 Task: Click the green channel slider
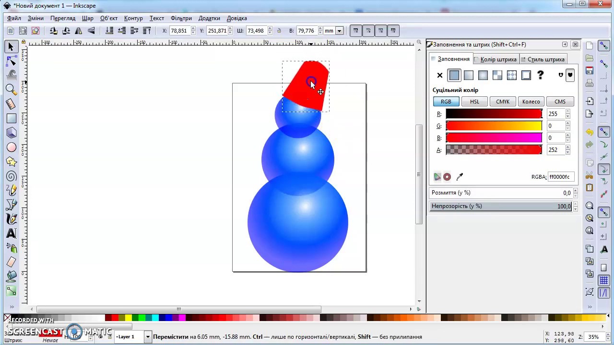click(x=494, y=126)
